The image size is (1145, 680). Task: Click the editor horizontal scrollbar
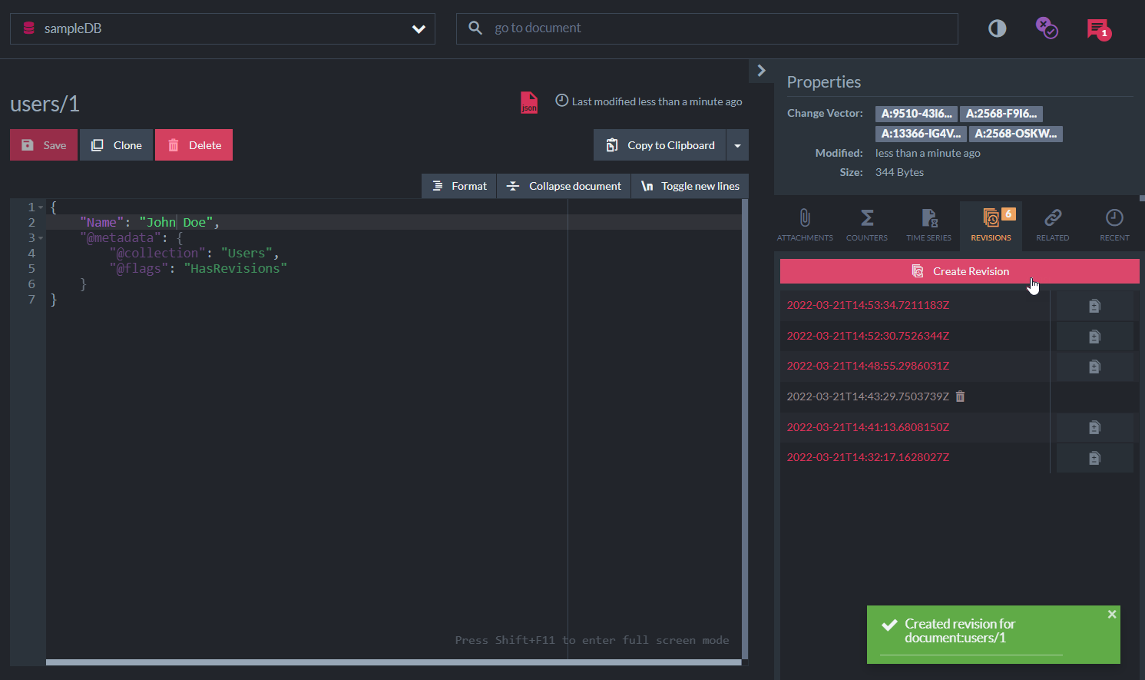pos(394,662)
